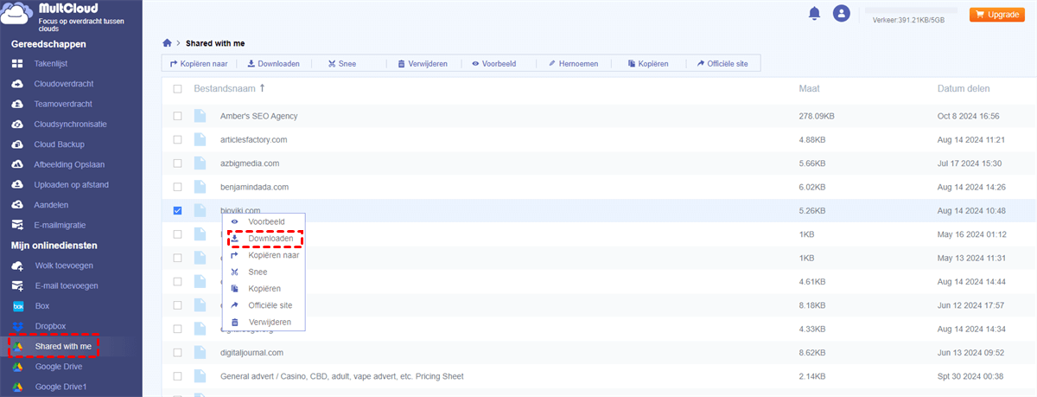Click E-mail toevoegen in the sidebar
This screenshot has width=1037, height=397.
pos(66,285)
